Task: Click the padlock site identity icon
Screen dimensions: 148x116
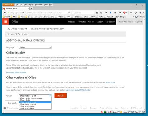Action: 8,13
